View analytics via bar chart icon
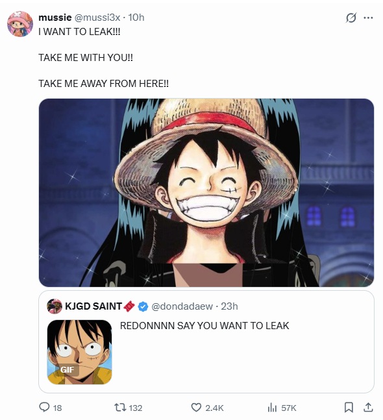Image resolution: width=383 pixels, height=420 pixels. (272, 408)
